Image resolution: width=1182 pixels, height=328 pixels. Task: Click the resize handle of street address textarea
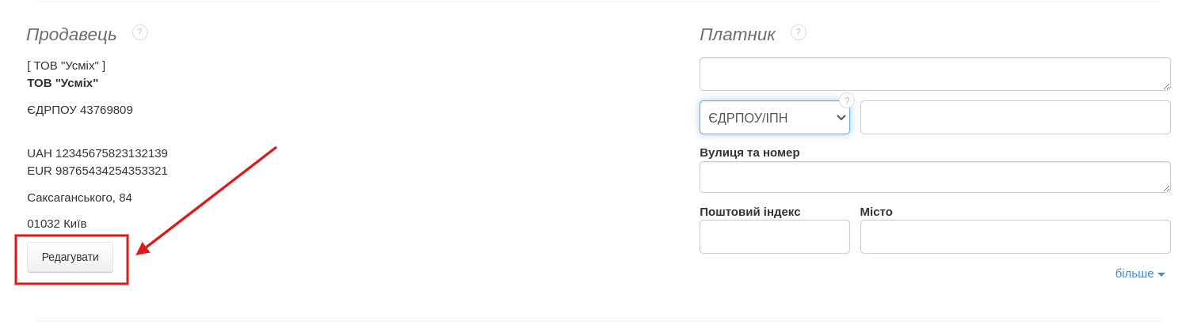pos(1166,189)
